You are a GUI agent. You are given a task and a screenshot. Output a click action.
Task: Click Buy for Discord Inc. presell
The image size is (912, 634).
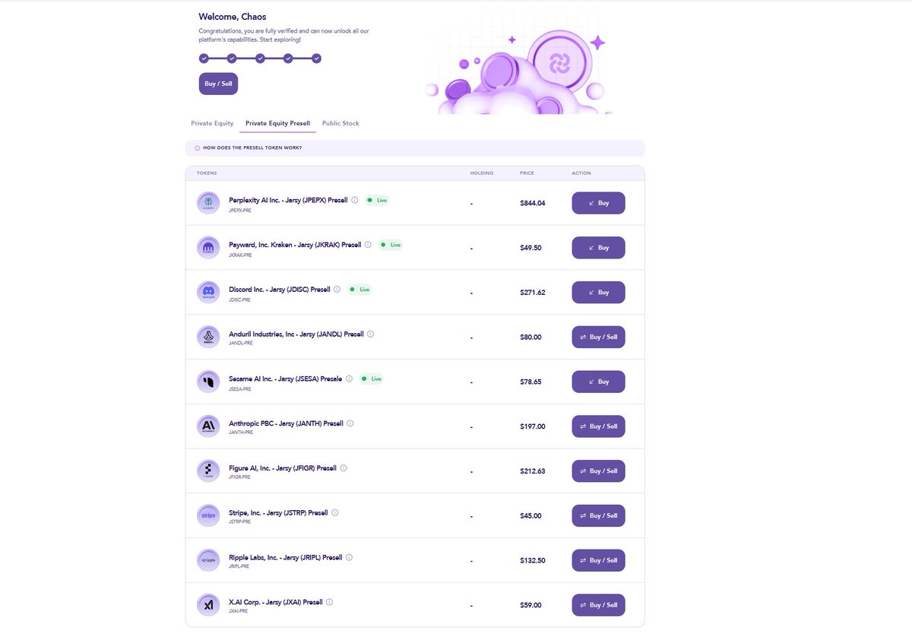(598, 293)
